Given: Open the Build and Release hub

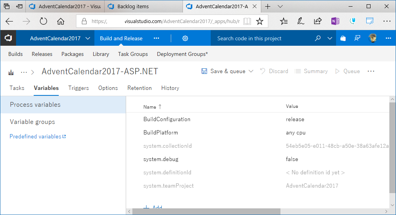Looking at the screenshot, I should [x=121, y=38].
